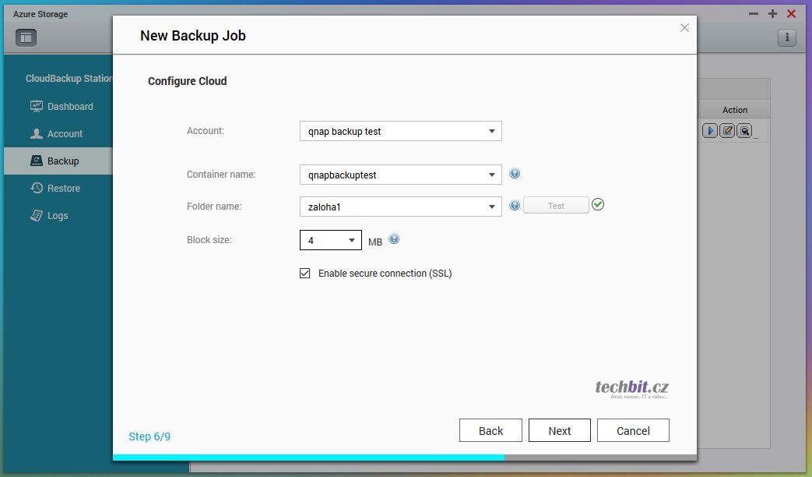Open the Container name dropdown
The image size is (812, 477).
491,175
